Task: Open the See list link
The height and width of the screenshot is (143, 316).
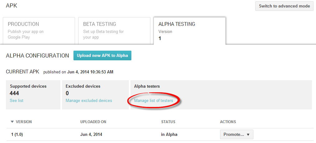Action: (x=17, y=101)
